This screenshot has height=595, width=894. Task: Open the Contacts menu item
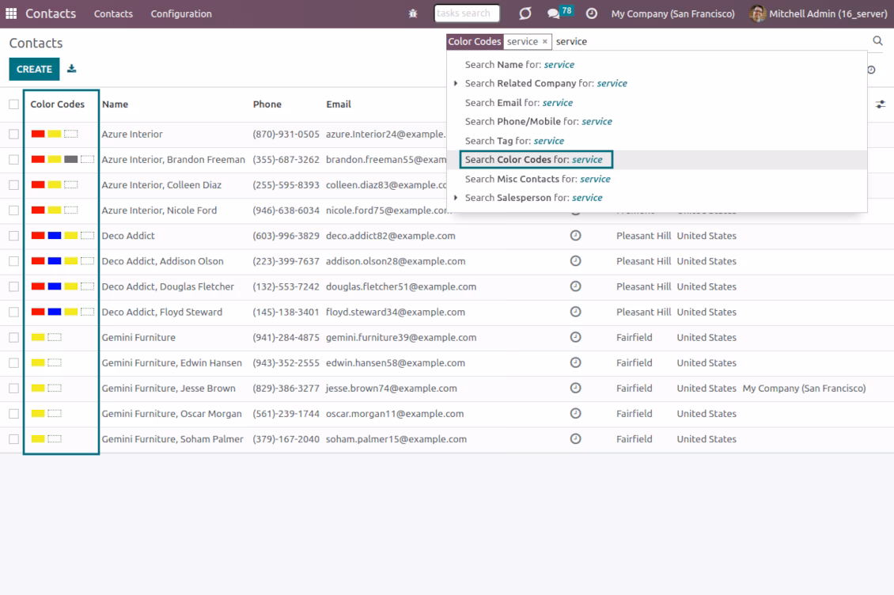[x=113, y=13]
